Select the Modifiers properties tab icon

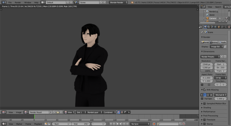225,27
